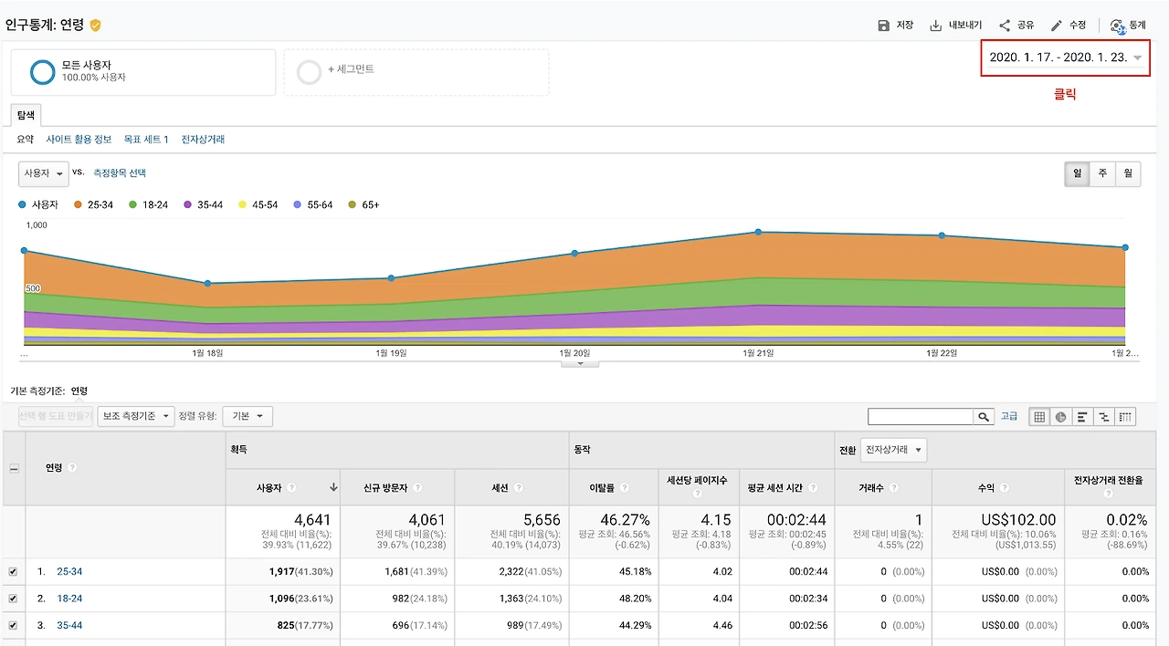Click help icon next to 신규 방문자 column

pyautogui.click(x=416, y=488)
